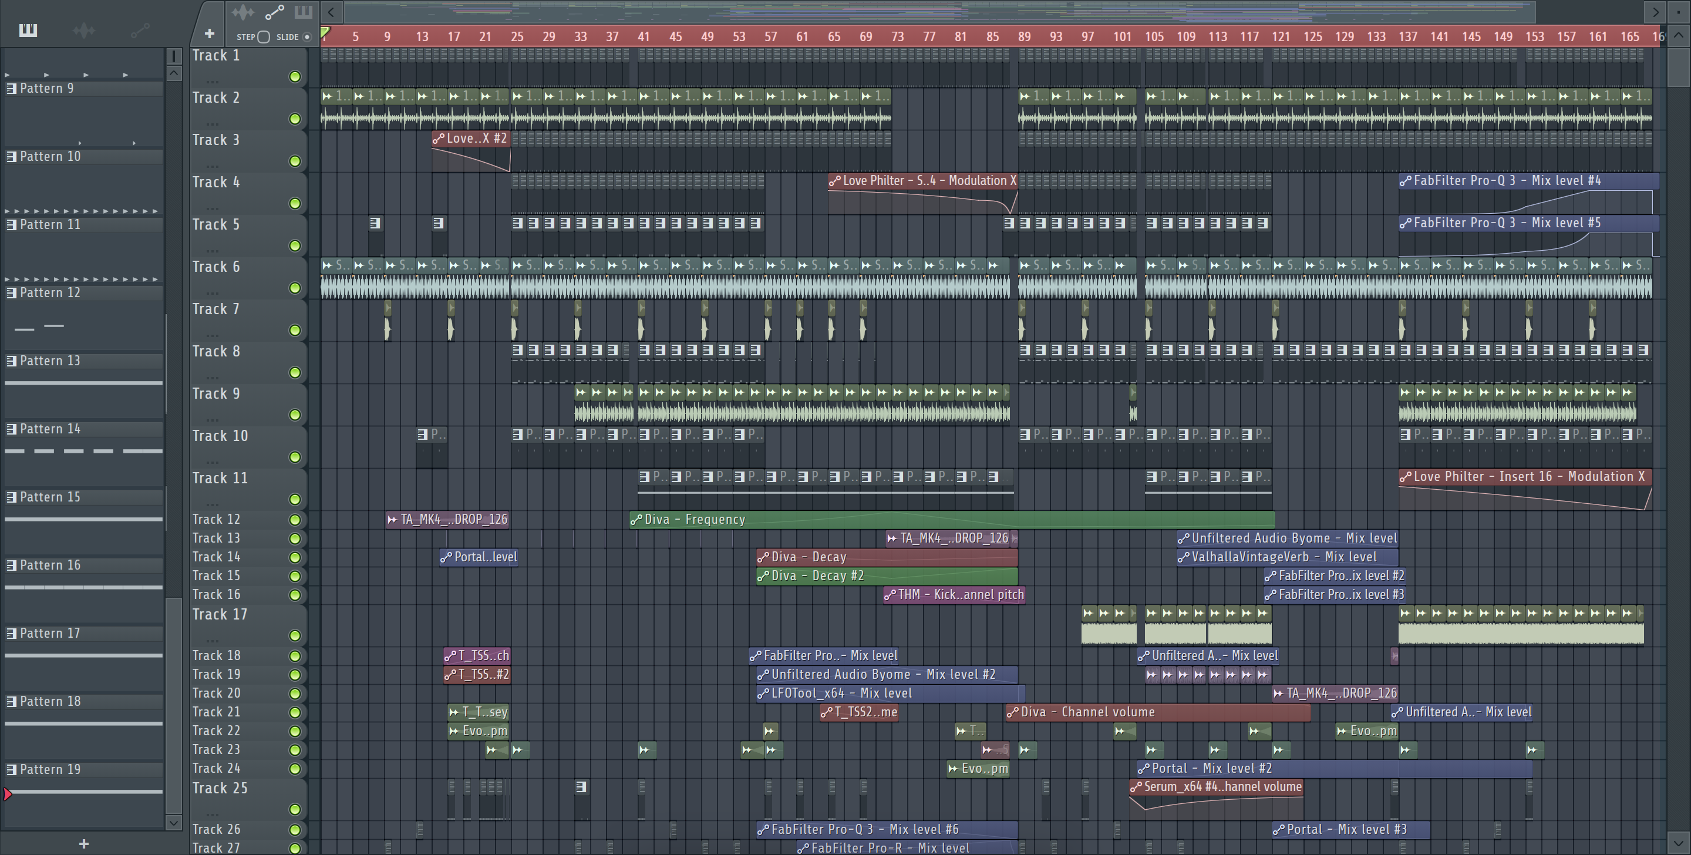The image size is (1691, 855).
Task: Show patterns in the picker panel
Action: (28, 30)
